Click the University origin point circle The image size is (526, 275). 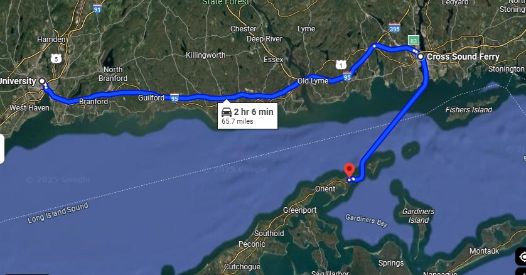coord(42,81)
